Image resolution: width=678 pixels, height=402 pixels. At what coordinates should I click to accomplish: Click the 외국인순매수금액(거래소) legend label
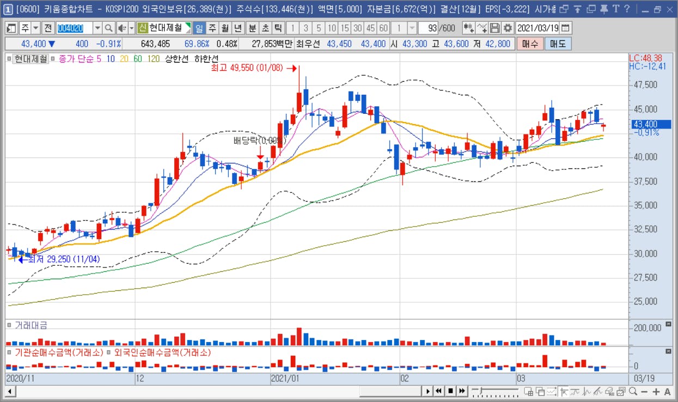162,352
